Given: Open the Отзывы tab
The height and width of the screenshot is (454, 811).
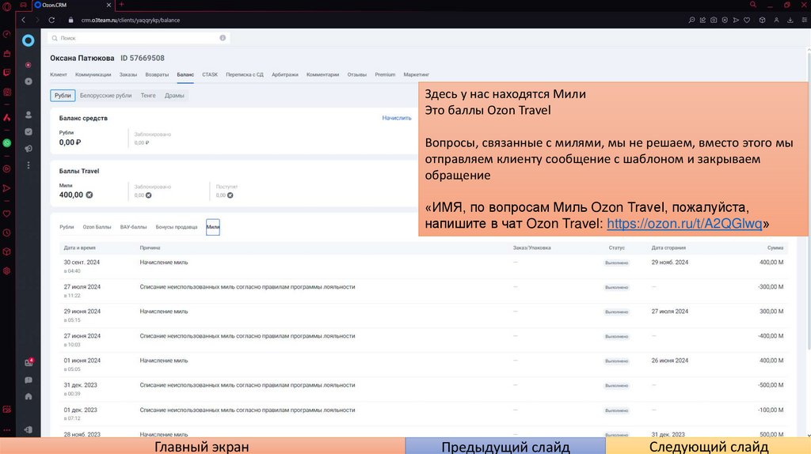Looking at the screenshot, I should tap(357, 74).
